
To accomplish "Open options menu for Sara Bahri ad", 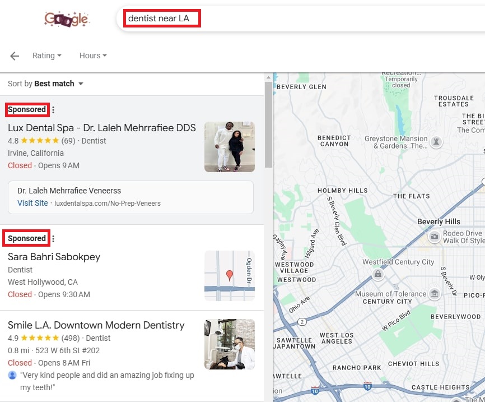I will [x=53, y=238].
